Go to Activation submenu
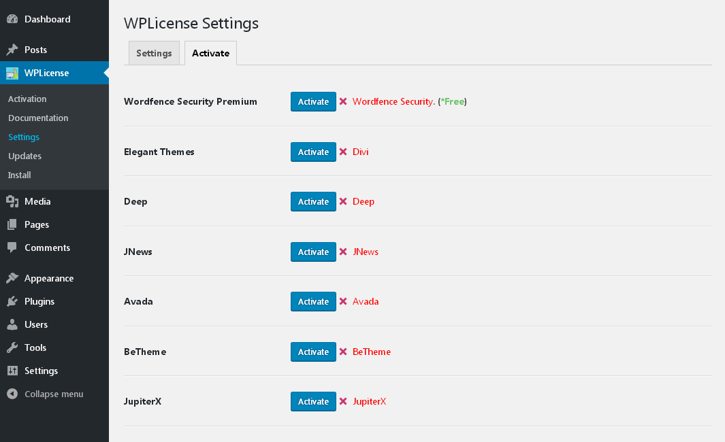The width and height of the screenshot is (725, 442). 27,99
